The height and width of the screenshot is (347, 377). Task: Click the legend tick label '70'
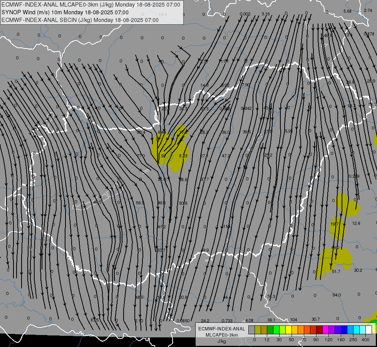[x=304, y=340]
